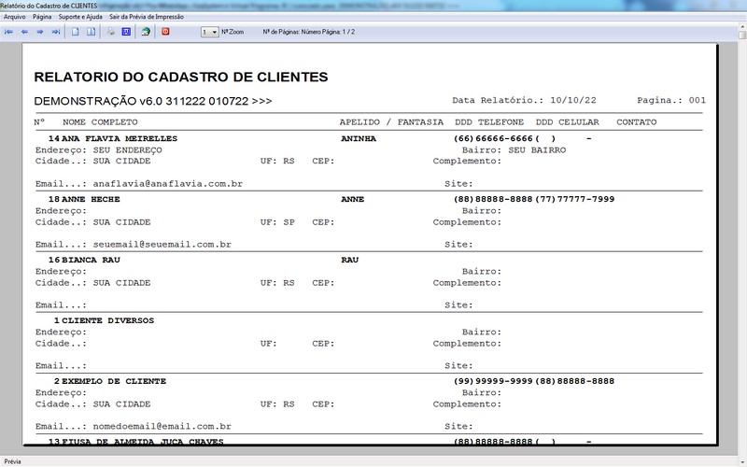
Task: Click client name ANNE HECHE
Action: 91,199
